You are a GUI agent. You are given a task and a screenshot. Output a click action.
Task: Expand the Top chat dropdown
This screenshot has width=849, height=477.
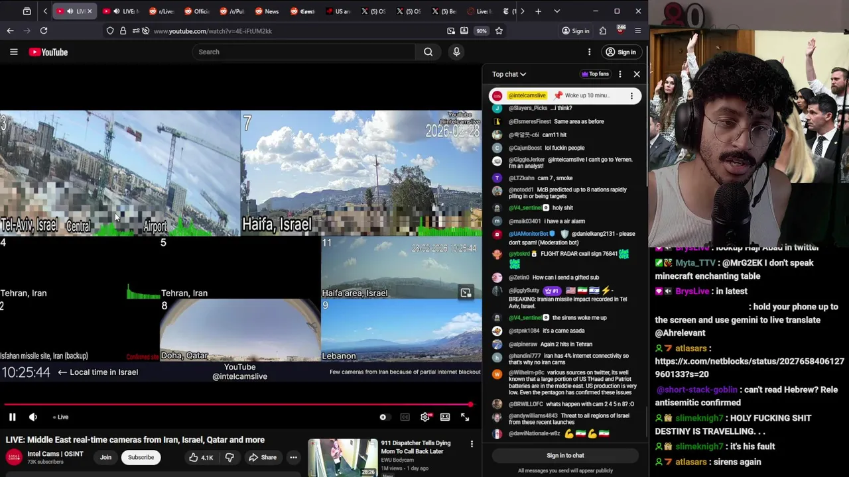tap(509, 74)
